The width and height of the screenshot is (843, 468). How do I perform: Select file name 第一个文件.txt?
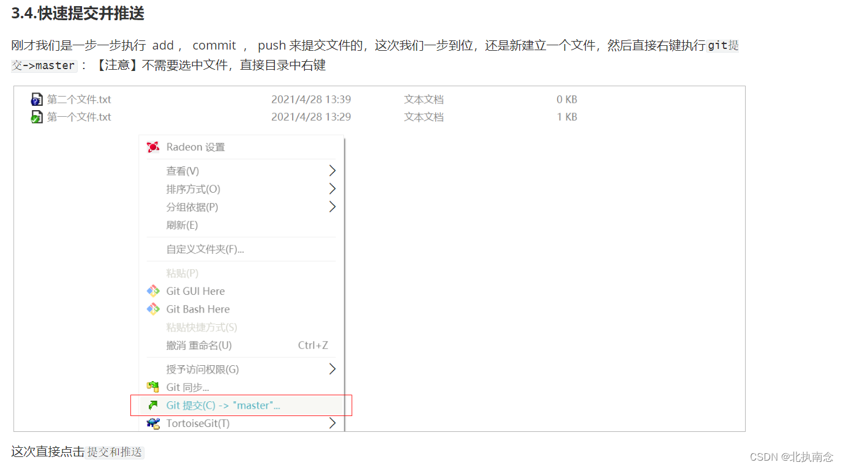pos(79,117)
